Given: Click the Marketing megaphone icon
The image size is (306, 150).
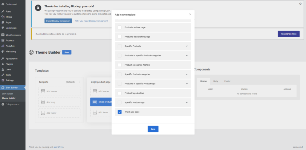Looking at the screenshot, I should (3, 51).
